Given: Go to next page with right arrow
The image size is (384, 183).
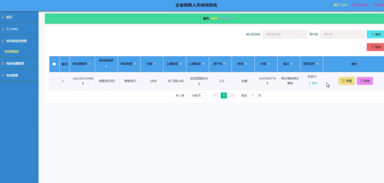Looking at the screenshot, I should 232,96.
